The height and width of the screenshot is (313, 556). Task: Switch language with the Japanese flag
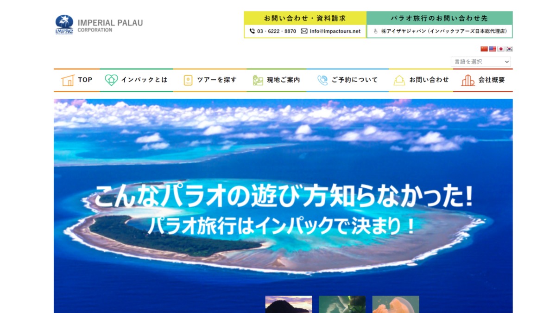point(501,49)
